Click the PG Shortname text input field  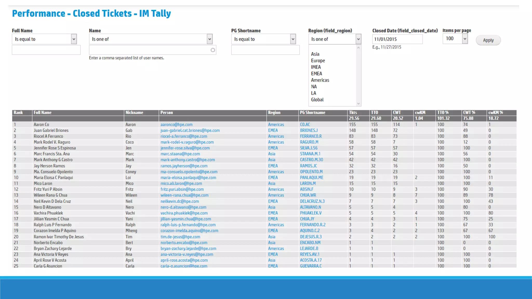[x=265, y=50]
